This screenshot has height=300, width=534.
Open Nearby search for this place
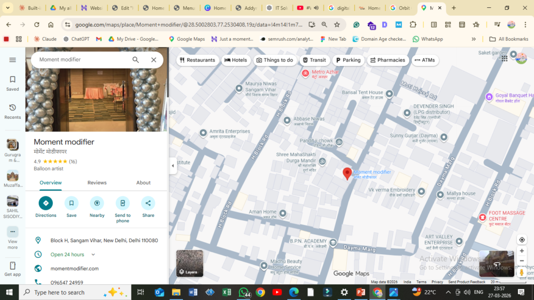[97, 203]
